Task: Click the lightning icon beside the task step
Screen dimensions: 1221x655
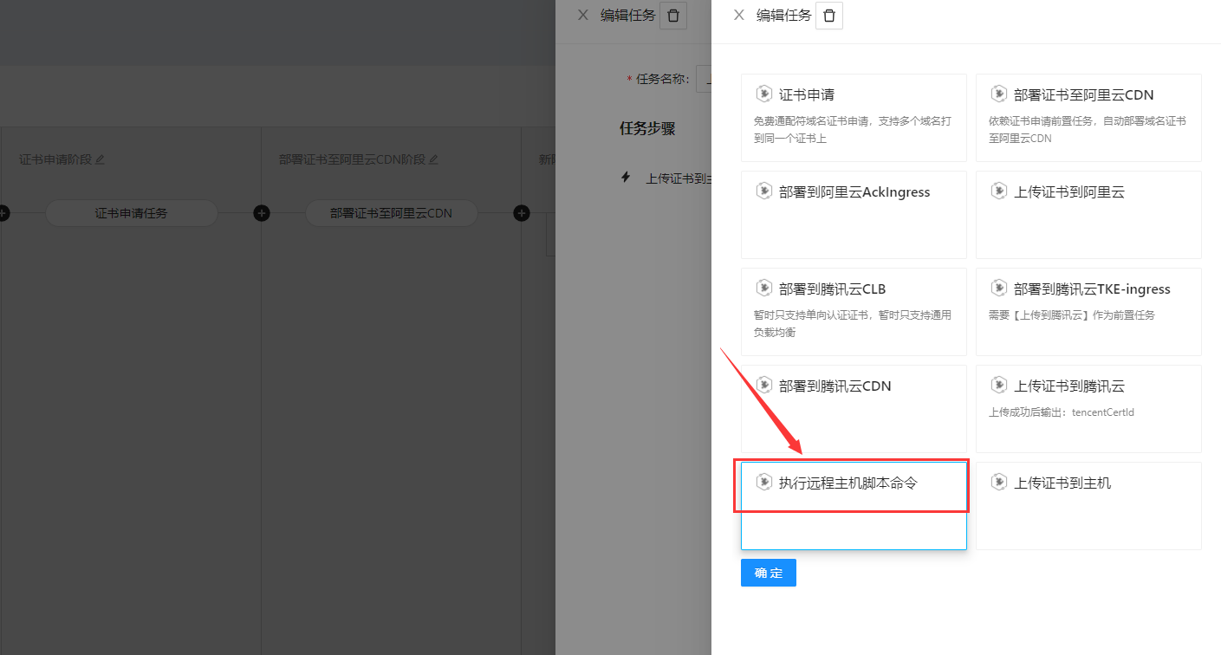Action: pyautogui.click(x=627, y=178)
